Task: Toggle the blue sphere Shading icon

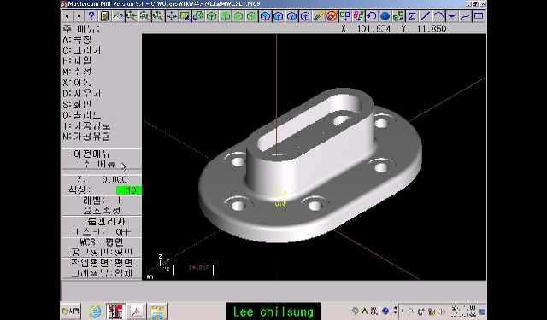Action: click(x=385, y=16)
